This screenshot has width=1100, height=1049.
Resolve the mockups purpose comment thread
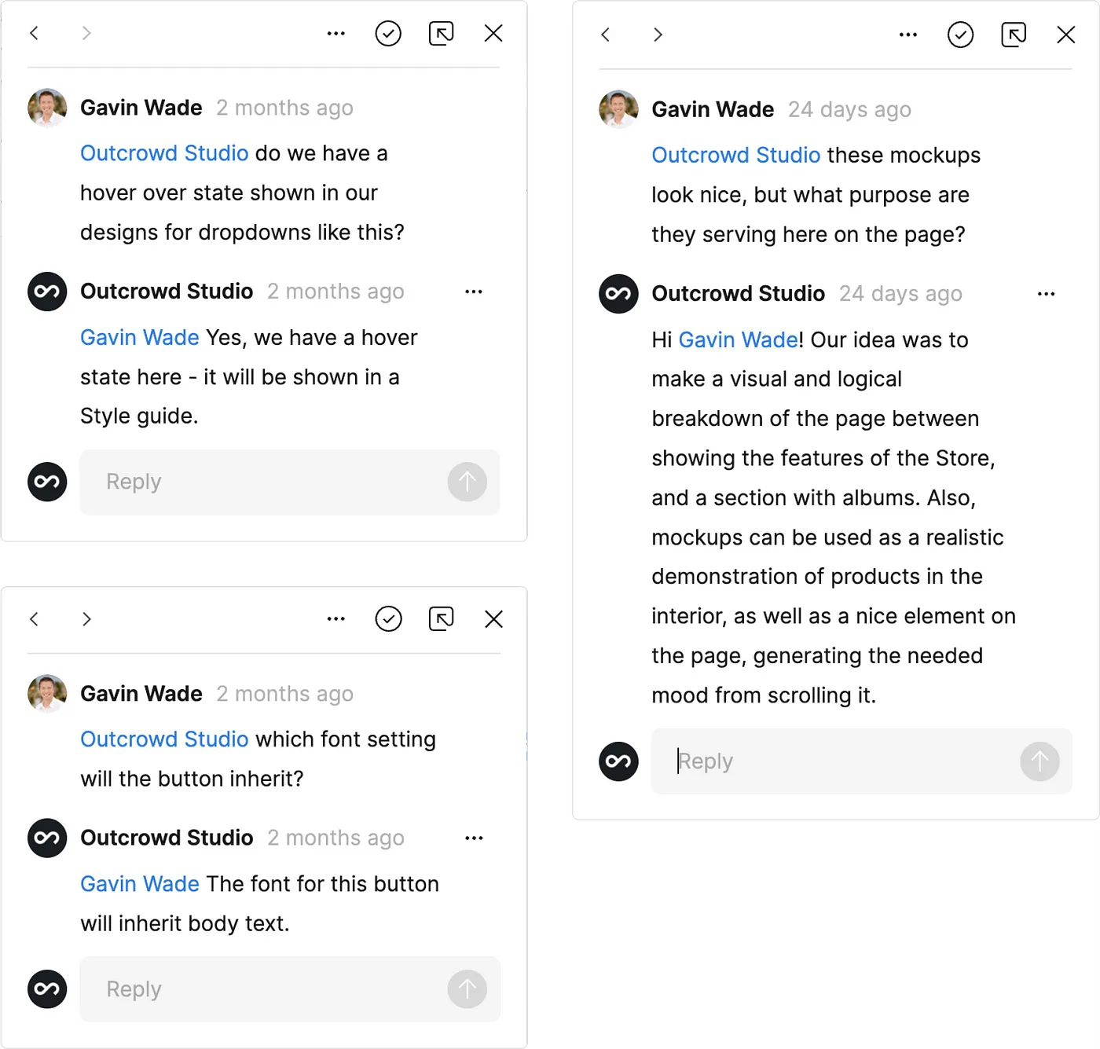960,35
